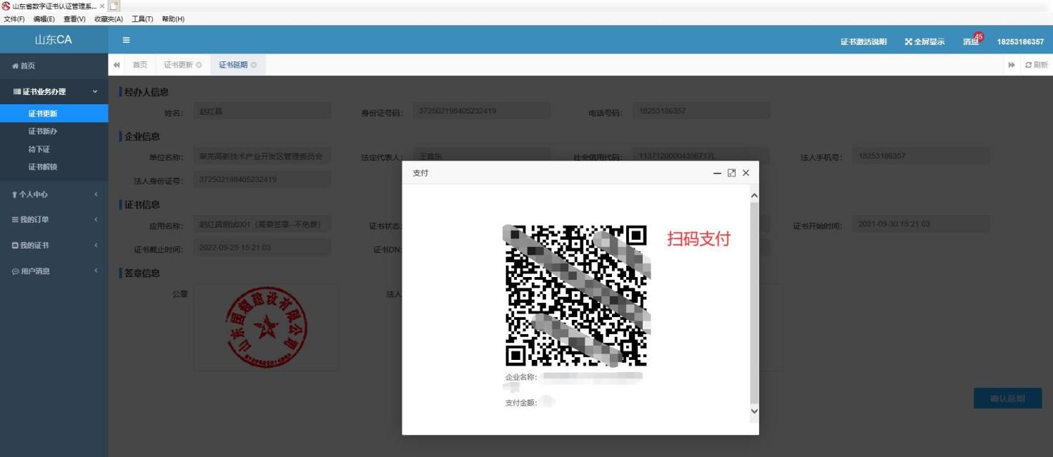Open a new browser tab
The width and height of the screenshot is (1053, 457).
pyautogui.click(x=114, y=6)
